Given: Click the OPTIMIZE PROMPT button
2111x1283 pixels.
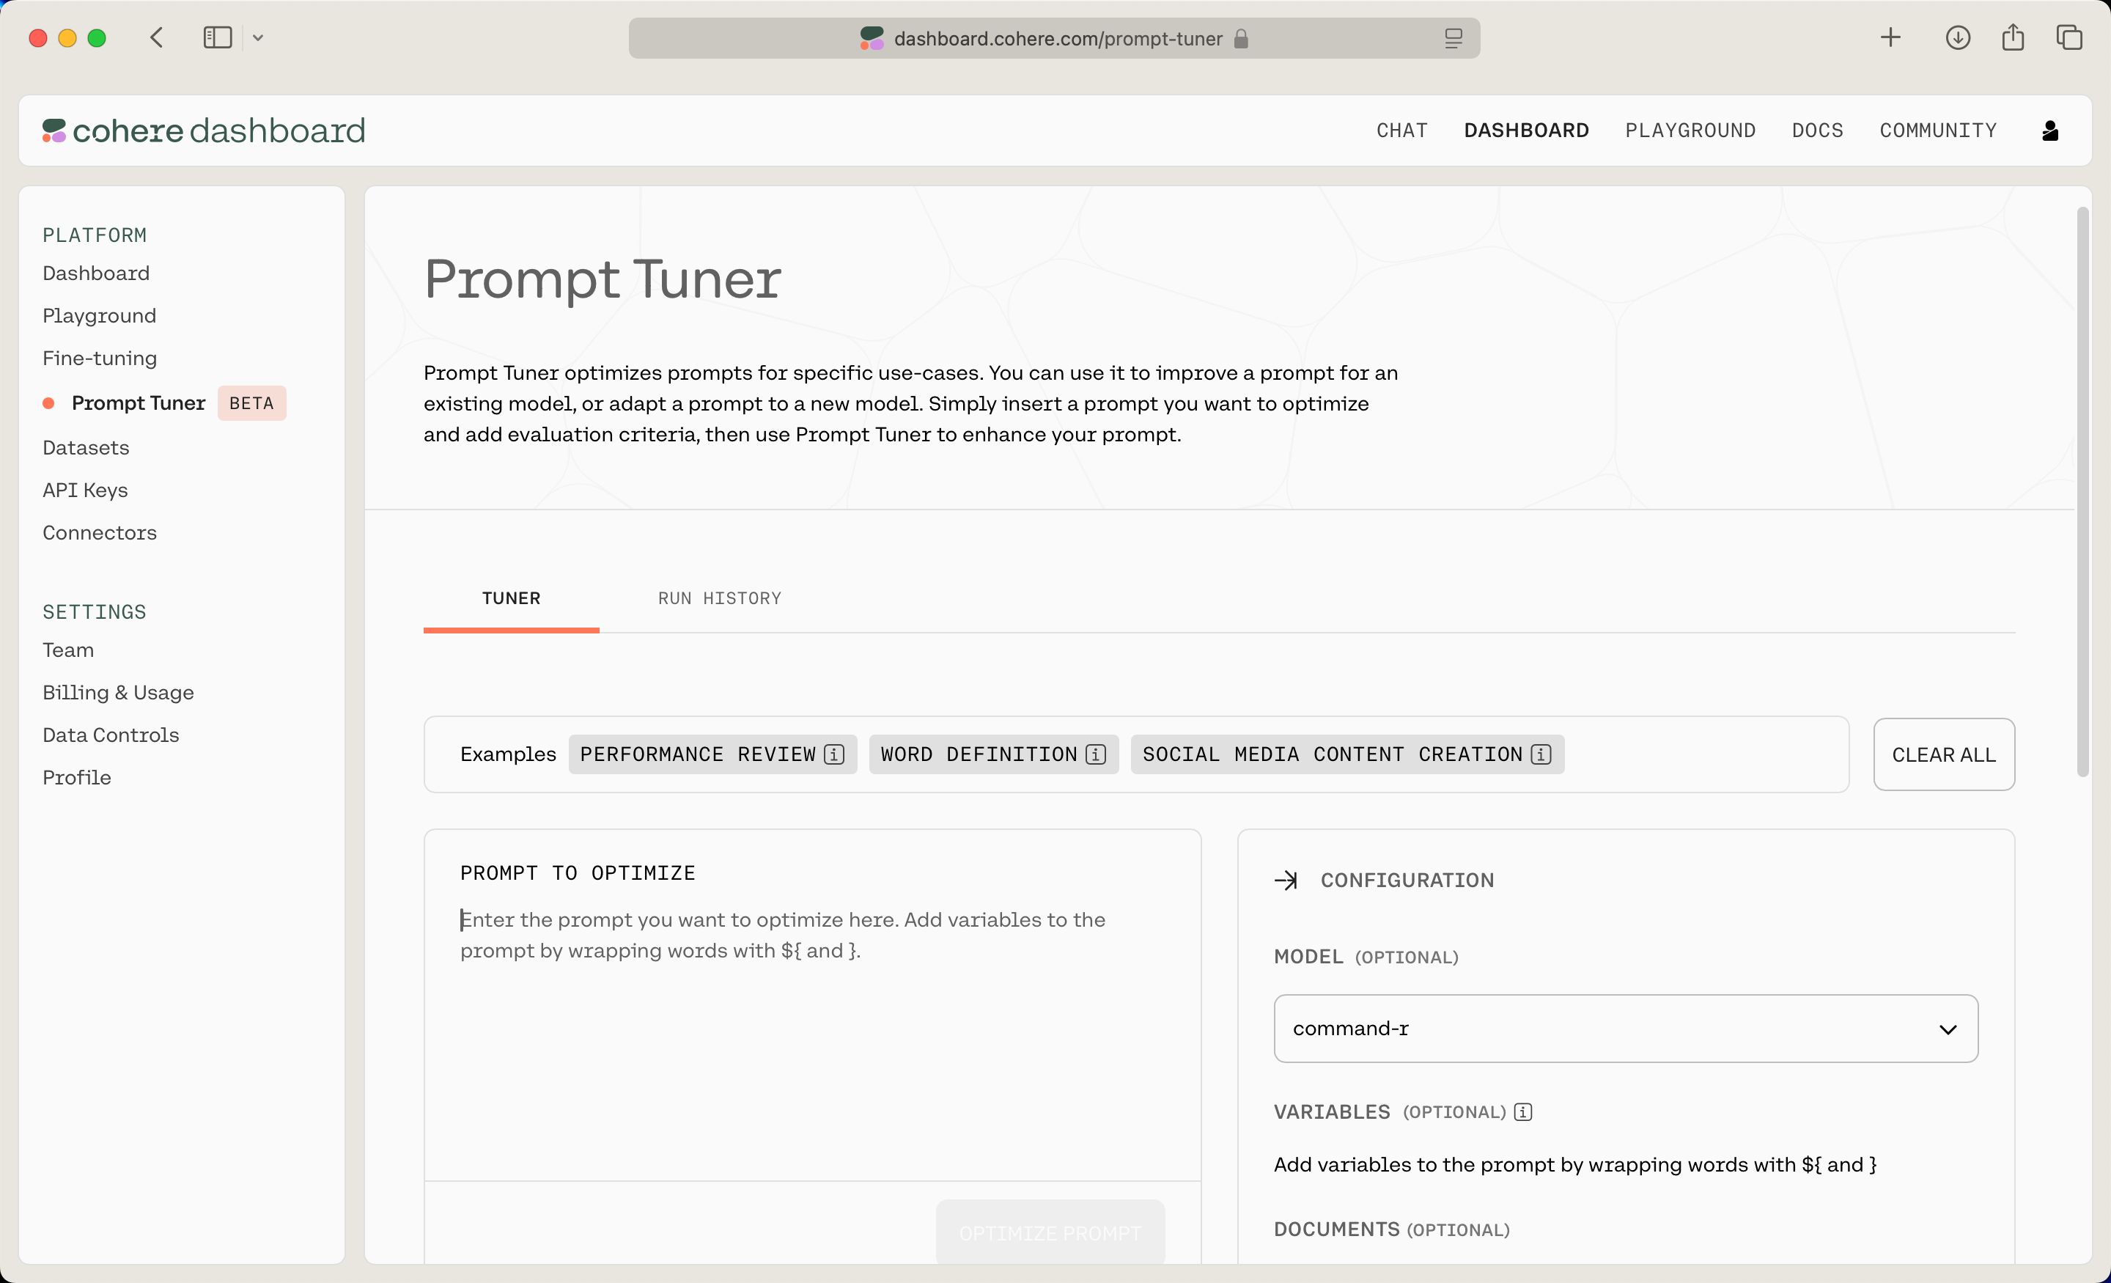Looking at the screenshot, I should 1050,1232.
